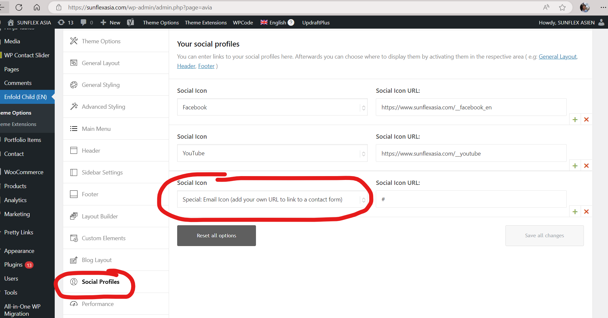This screenshot has width=608, height=318.
Task: Add page to favorites star icon
Action: 562,7
